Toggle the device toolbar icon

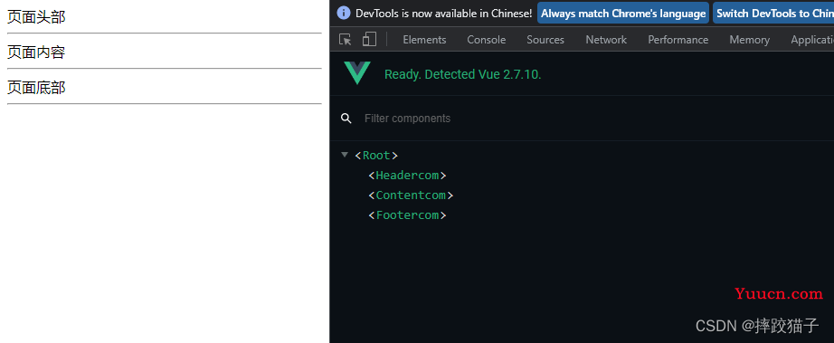369,39
